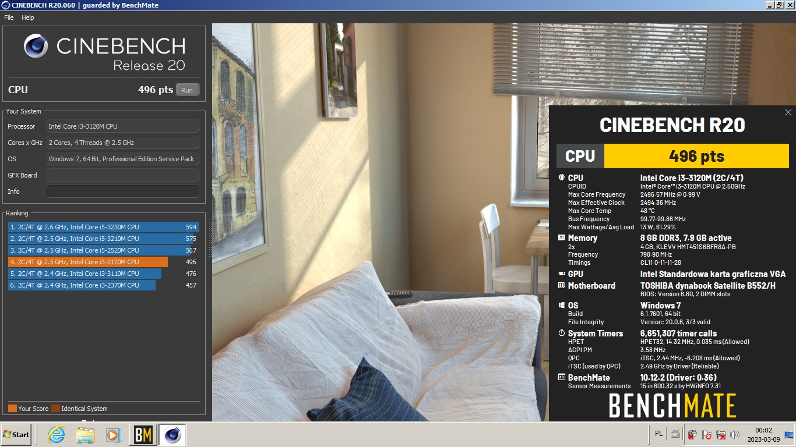Click the Motherboard icon in BenchMate panel
The height and width of the screenshot is (447, 796).
[x=562, y=286]
